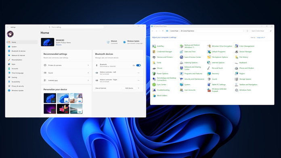Select the purple glow theme thumbnail
The width and height of the screenshot is (281, 158).
point(50,109)
